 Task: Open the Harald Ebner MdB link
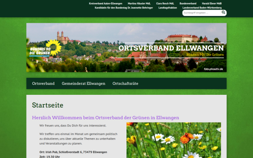212,3
